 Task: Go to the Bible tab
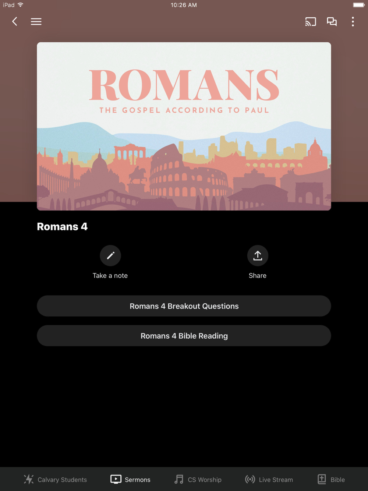coord(331,479)
